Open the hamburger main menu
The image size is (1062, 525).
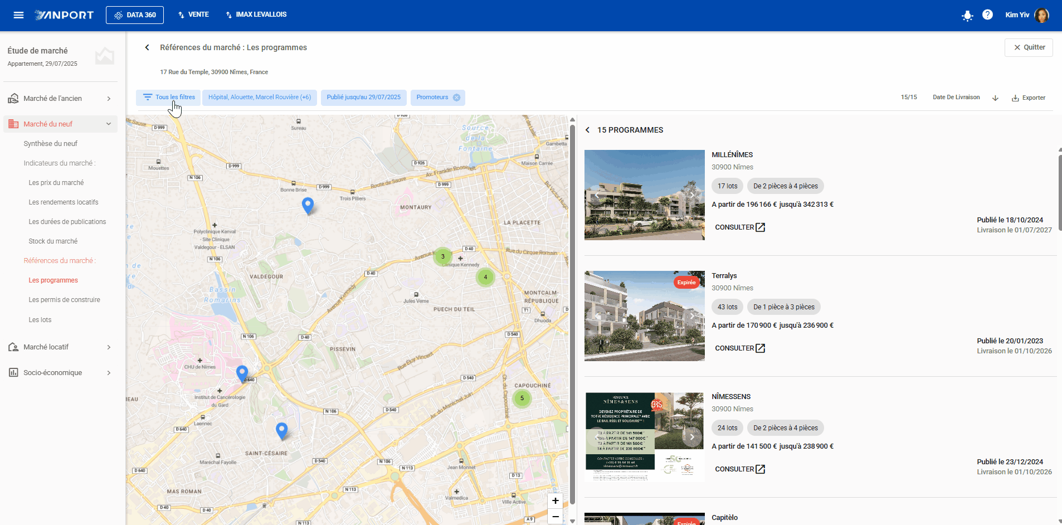coord(18,15)
